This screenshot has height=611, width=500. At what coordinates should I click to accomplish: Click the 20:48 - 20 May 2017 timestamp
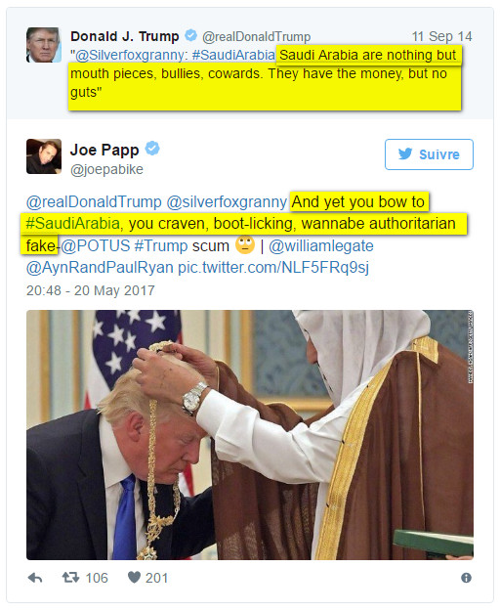point(90,290)
